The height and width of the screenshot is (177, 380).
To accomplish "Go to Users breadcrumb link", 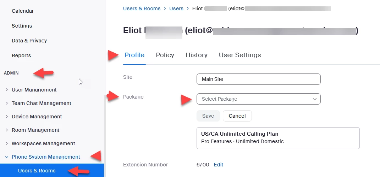I will [x=176, y=8].
